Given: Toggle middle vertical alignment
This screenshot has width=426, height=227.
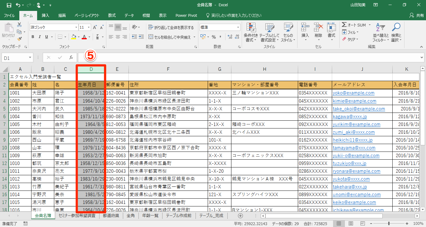Looking at the screenshot, I should (x=118, y=27).
